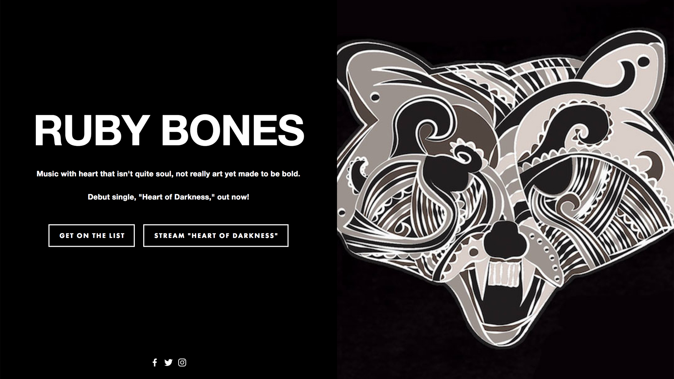The height and width of the screenshot is (379, 674).
Task: Select STREAM "HEART OF DARKNESS" button
Action: point(216,235)
